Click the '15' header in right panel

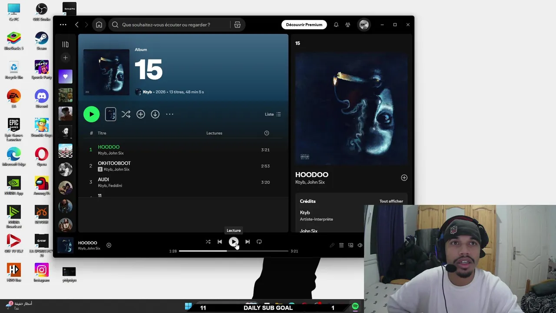pos(298,43)
